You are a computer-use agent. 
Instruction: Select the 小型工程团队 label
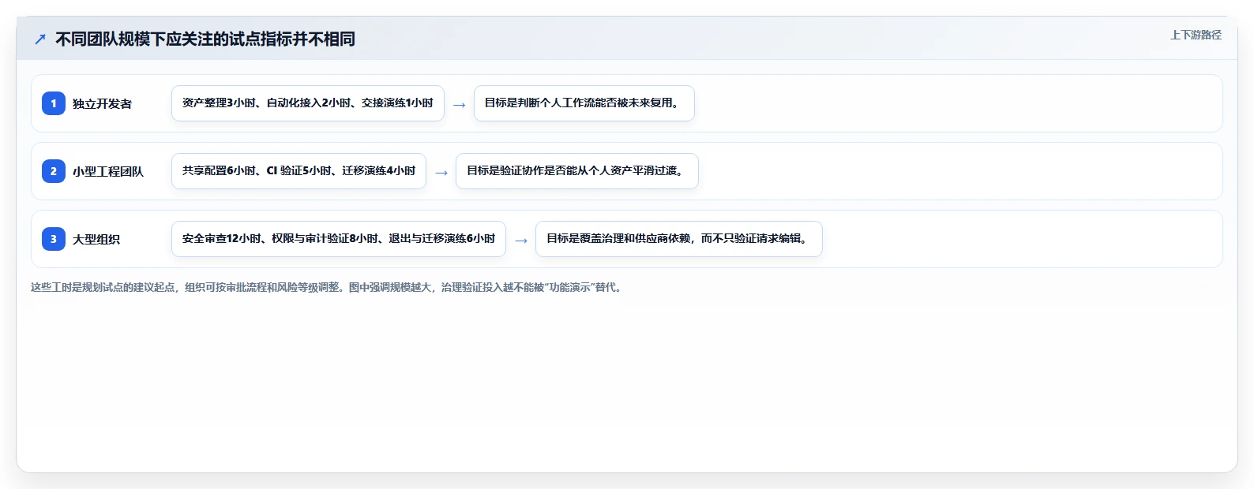(108, 172)
